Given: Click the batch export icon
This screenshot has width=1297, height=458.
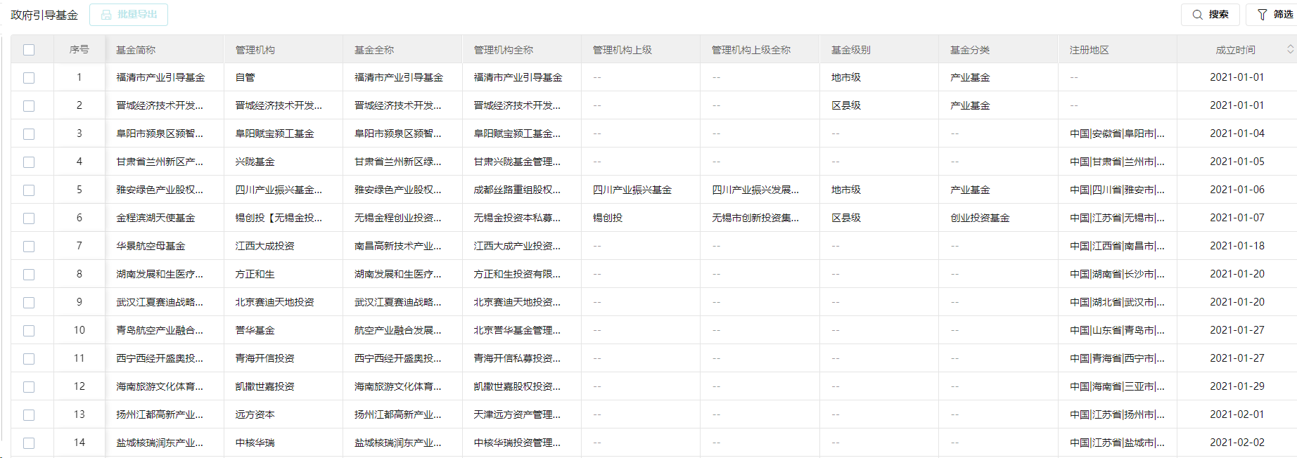Looking at the screenshot, I should [106, 15].
